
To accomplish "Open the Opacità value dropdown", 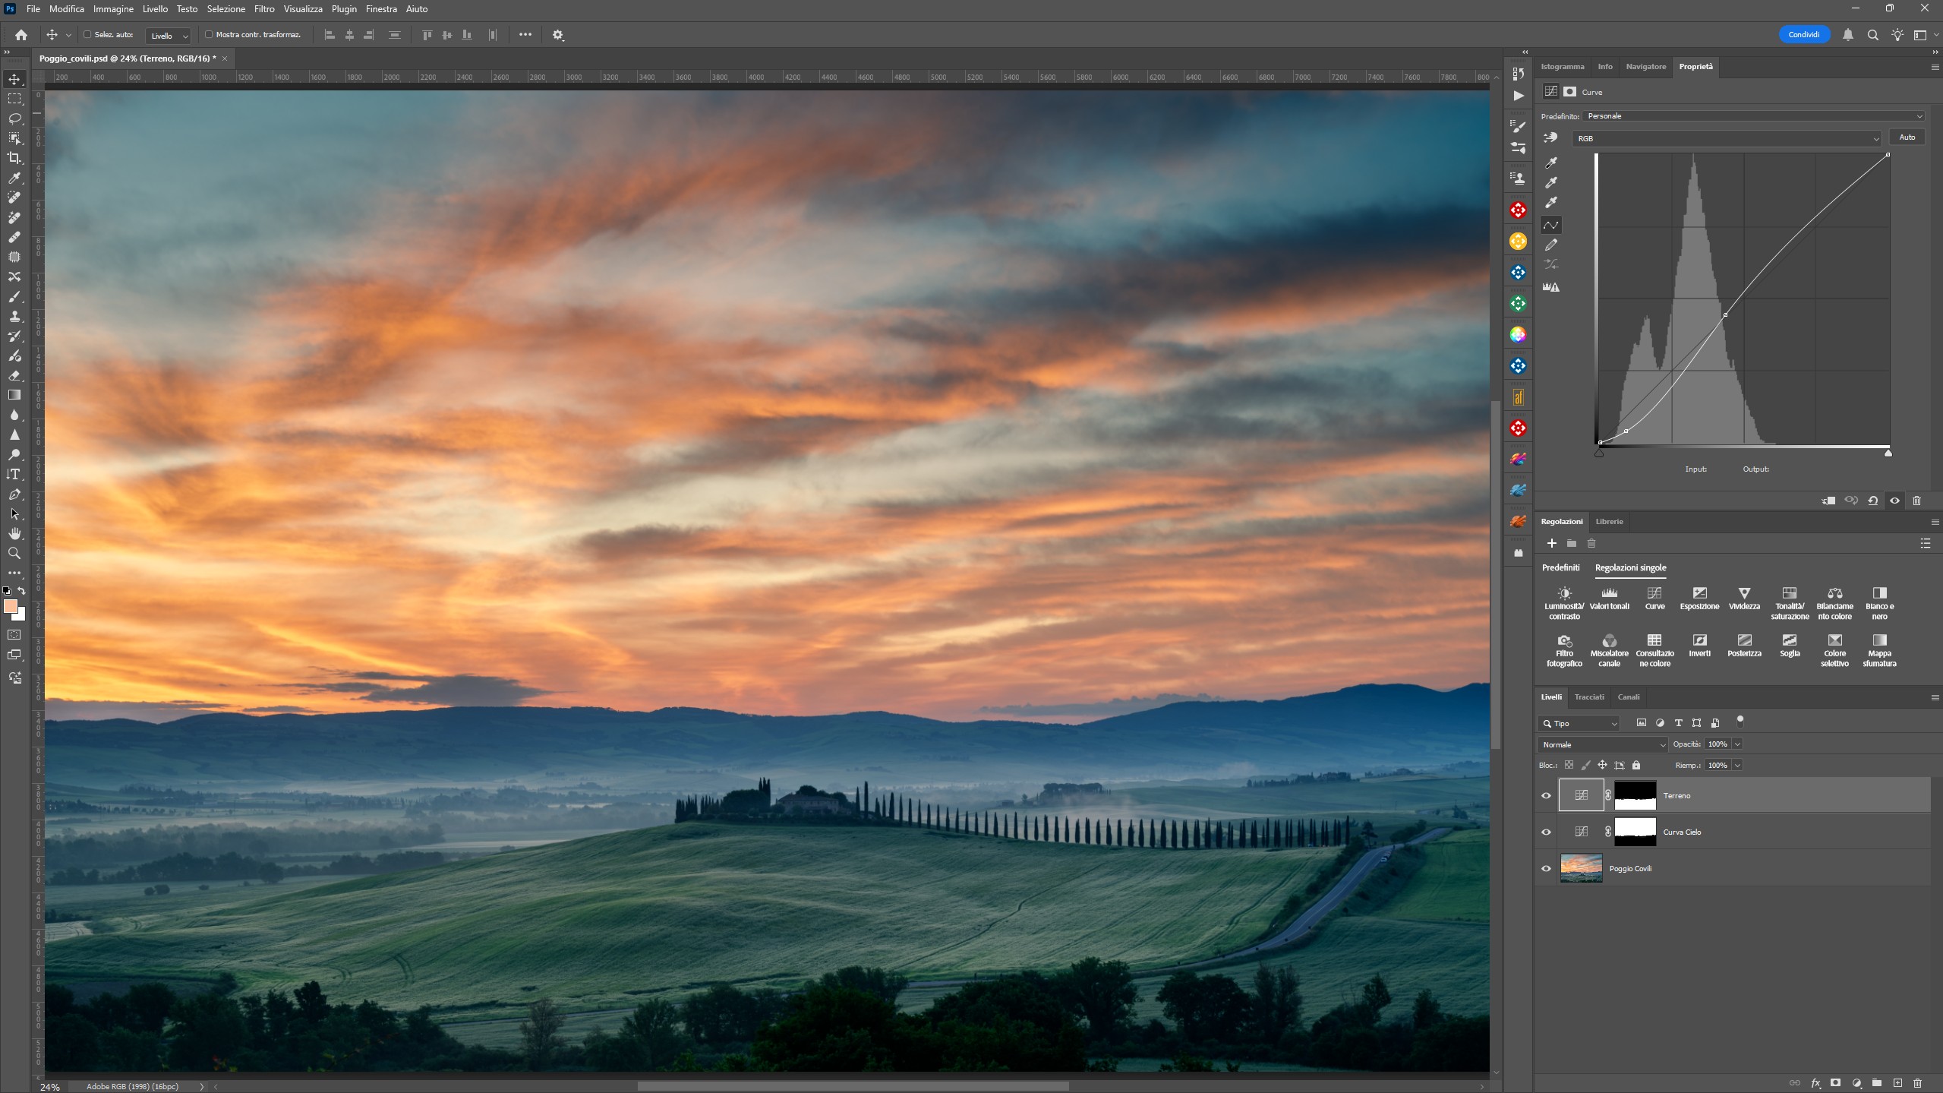I will [1737, 744].
